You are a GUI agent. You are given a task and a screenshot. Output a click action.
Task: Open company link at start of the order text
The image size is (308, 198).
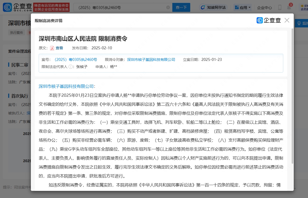66,86
